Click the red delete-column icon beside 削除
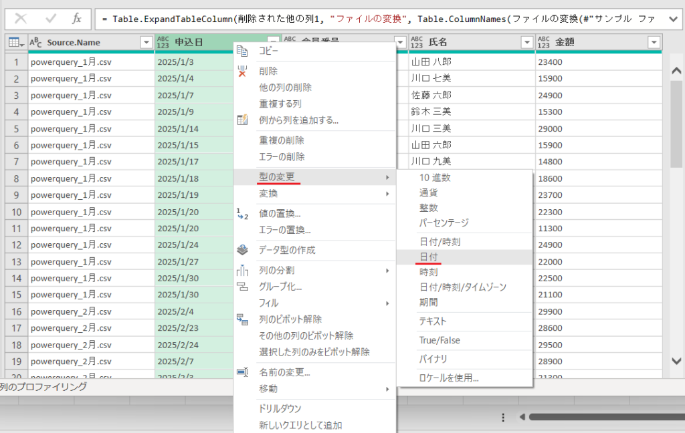685x433 pixels. [242, 71]
